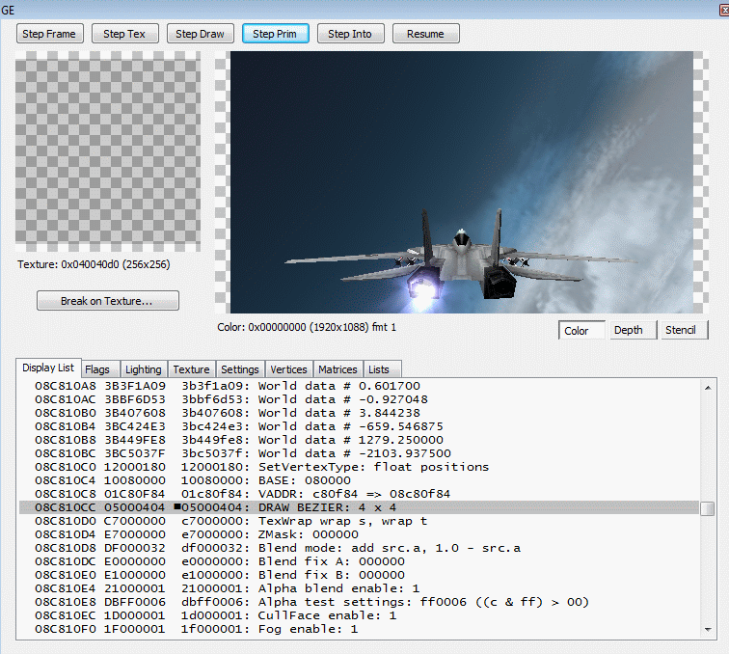Click Step Draw in toolbar

tap(200, 34)
